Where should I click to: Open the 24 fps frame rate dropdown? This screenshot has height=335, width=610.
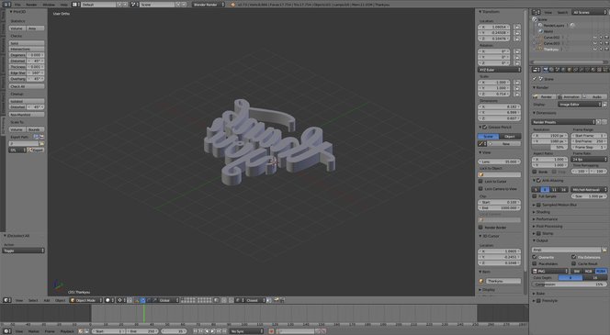click(x=589, y=160)
